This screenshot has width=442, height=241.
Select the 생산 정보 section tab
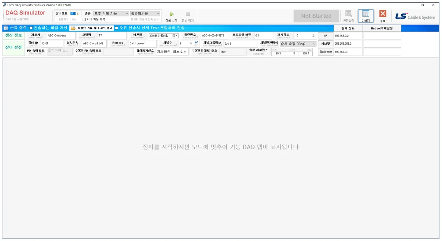coord(13,35)
